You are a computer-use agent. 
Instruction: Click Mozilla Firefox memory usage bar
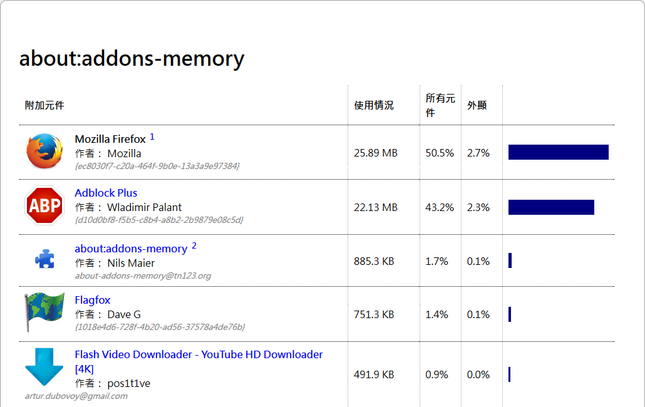pyautogui.click(x=558, y=152)
